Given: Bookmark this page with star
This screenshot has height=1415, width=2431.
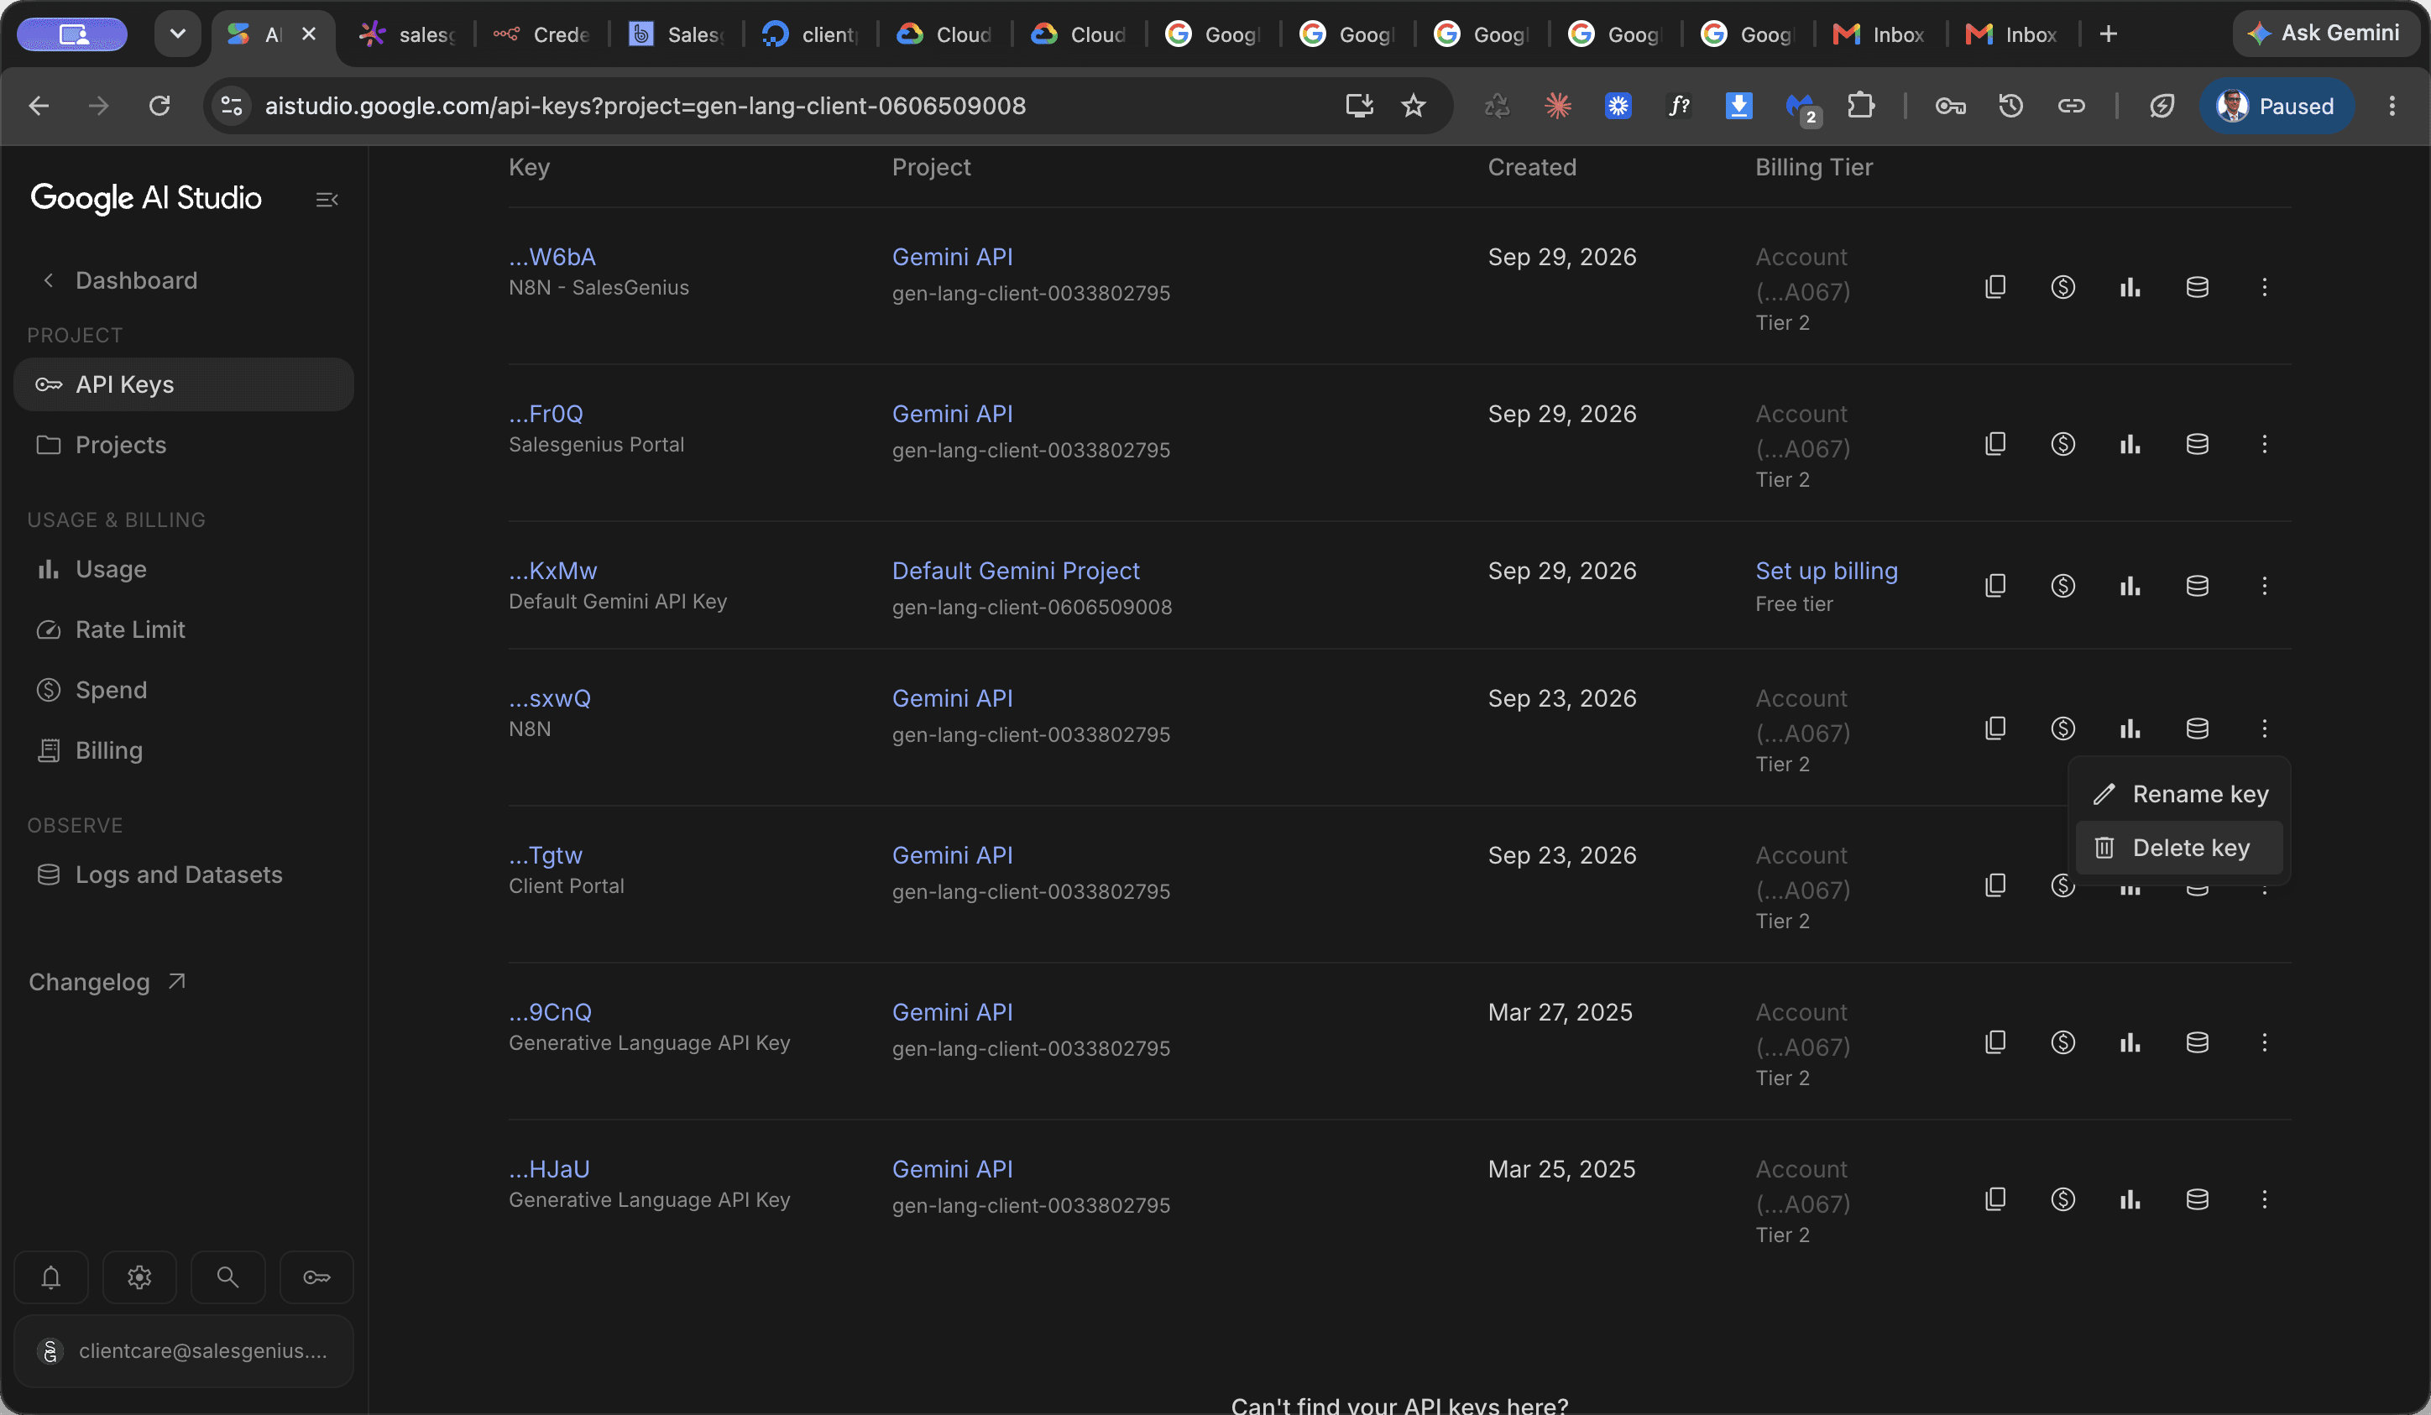Looking at the screenshot, I should (x=1414, y=105).
